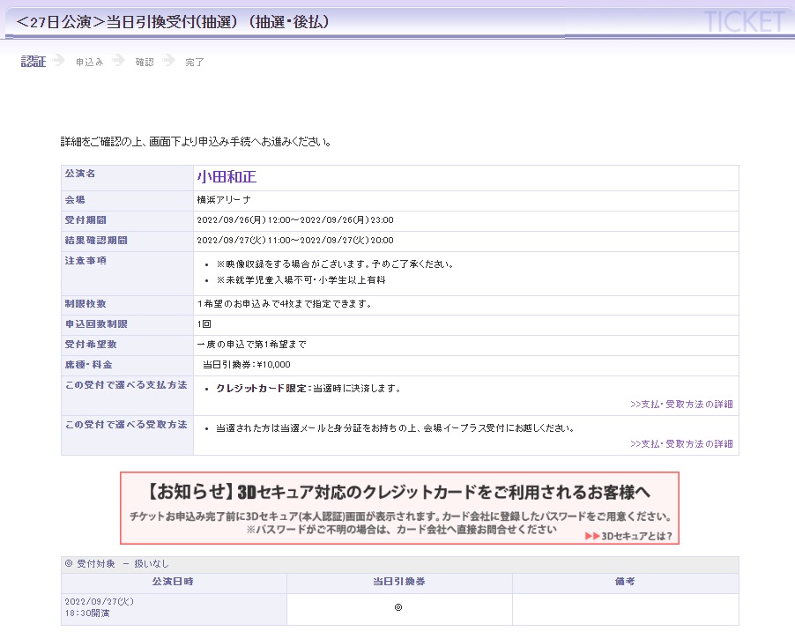Click the 当日引換券 column header
This screenshot has height=639, width=795.
(399, 582)
